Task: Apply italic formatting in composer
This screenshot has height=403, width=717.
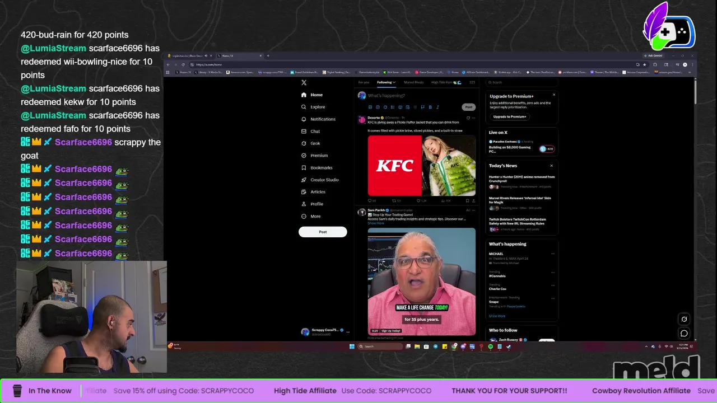Action: [437, 107]
